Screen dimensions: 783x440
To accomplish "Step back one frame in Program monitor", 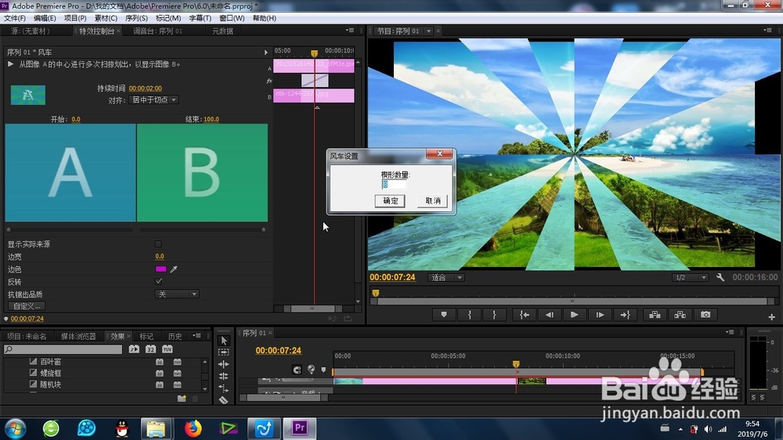I will tap(550, 315).
